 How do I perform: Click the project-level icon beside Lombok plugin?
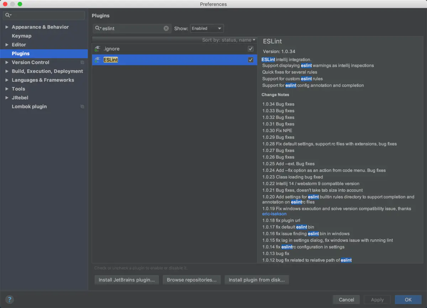[82, 107]
